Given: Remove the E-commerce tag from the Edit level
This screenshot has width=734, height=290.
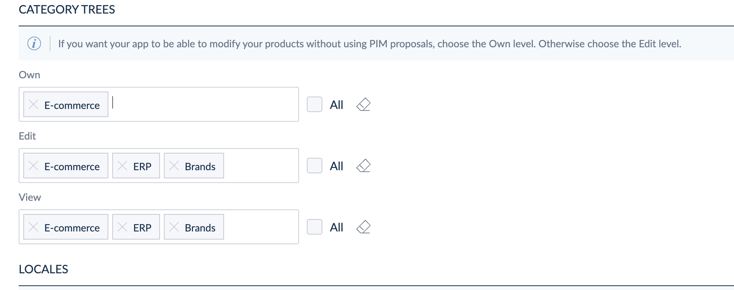Looking at the screenshot, I should tap(33, 166).
